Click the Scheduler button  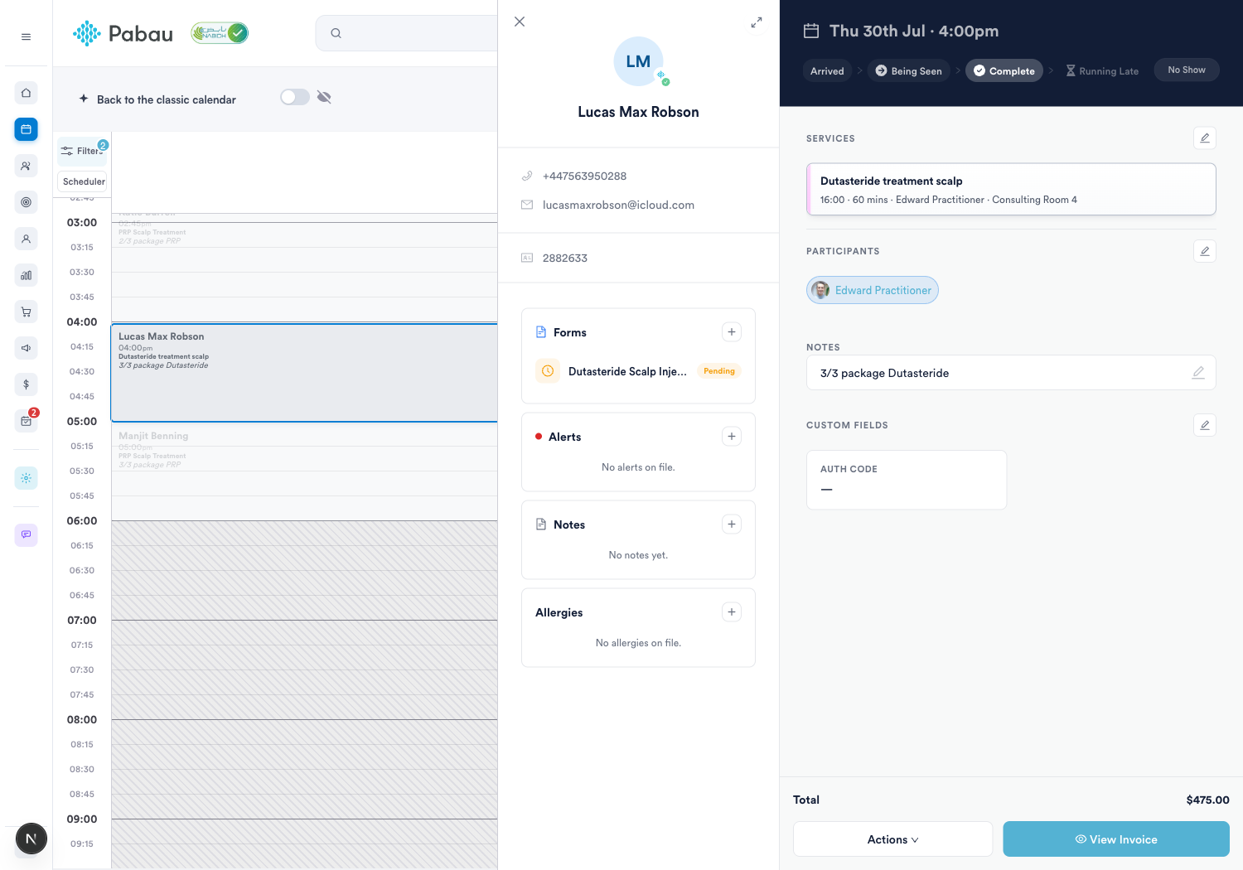click(x=84, y=181)
